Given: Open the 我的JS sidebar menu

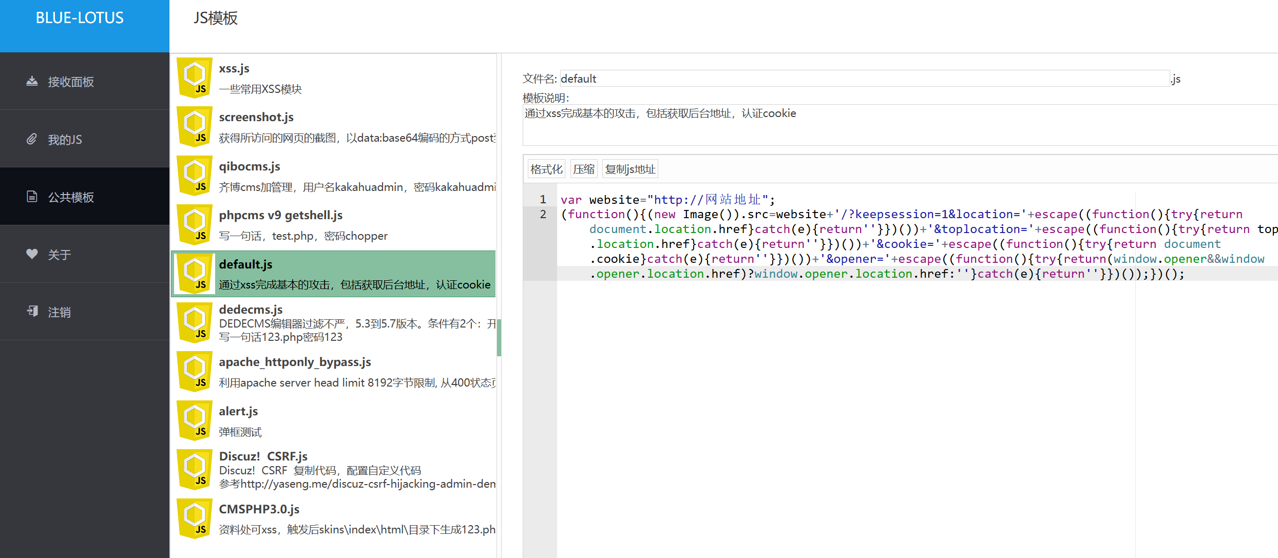Looking at the screenshot, I should (85, 139).
